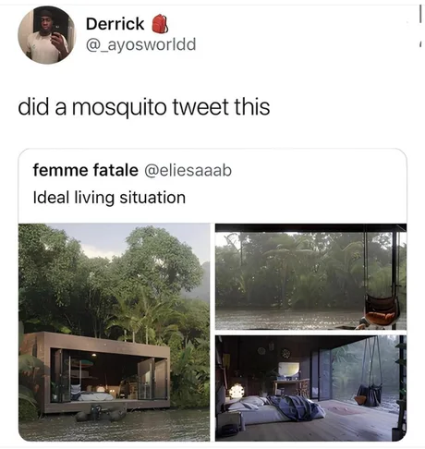Click the glowing round lamp beside the bed

pyautogui.click(x=237, y=391)
